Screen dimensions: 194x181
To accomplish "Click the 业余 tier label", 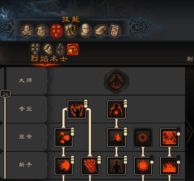I will (x=26, y=137).
